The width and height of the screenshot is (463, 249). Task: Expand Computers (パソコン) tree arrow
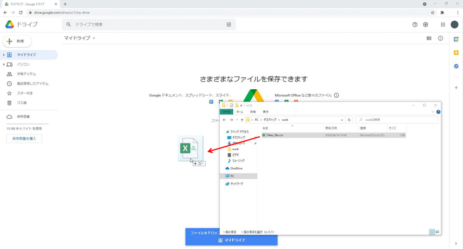click(x=4, y=65)
